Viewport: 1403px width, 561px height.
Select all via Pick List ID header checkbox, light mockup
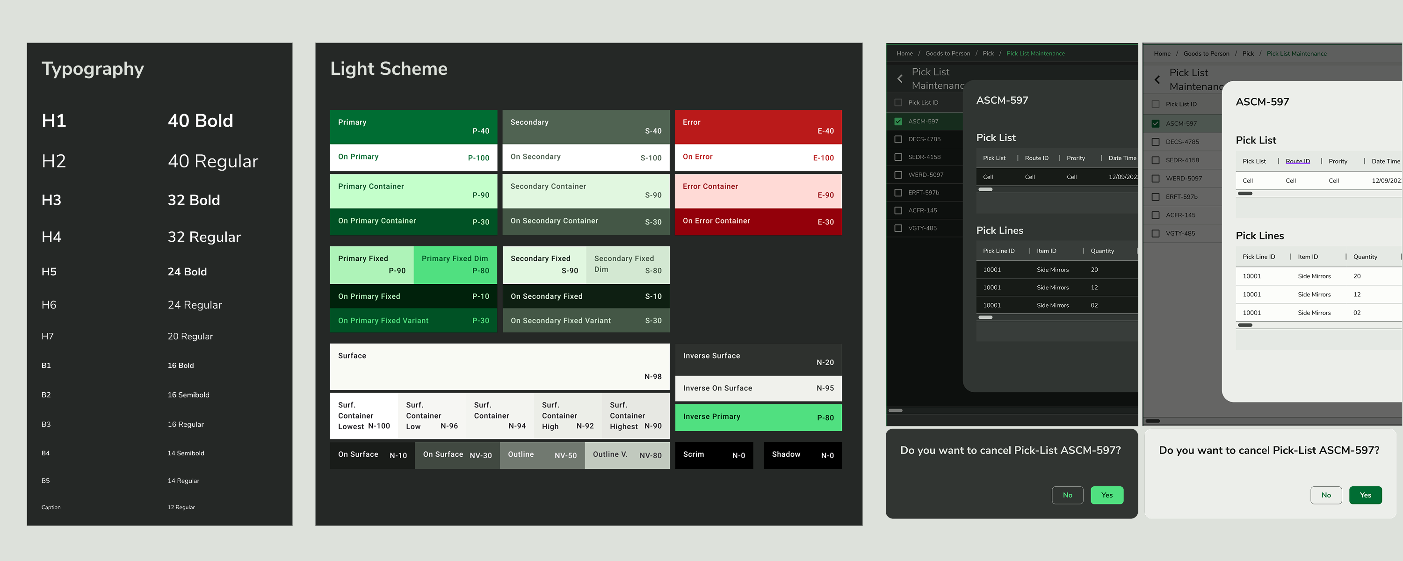(1155, 104)
